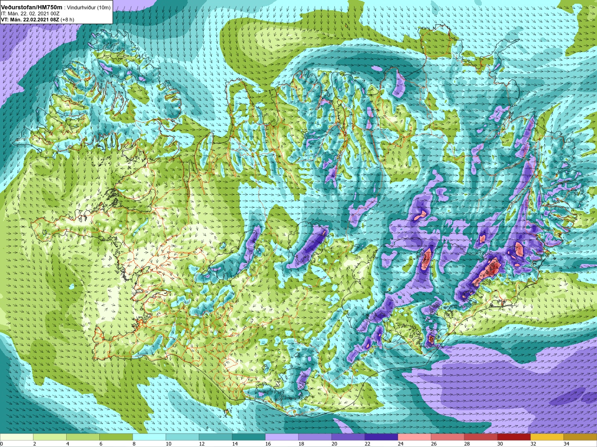The height and width of the screenshot is (447, 597).
Task: Select the red 28–30 legend swatch
Action: click(480, 437)
